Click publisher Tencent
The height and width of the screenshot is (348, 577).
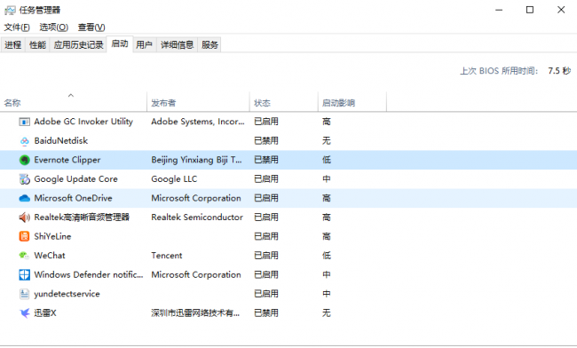(x=167, y=256)
